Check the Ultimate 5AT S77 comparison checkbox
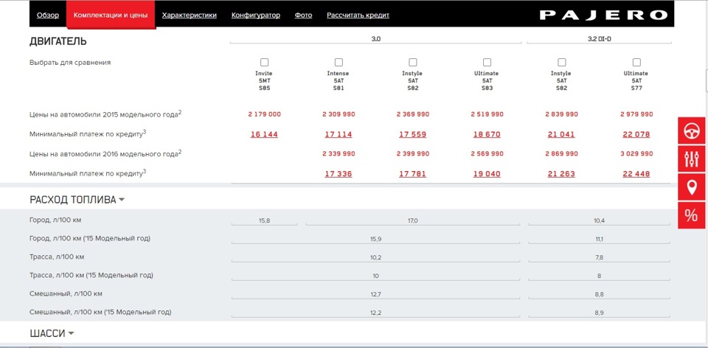 coord(636,62)
